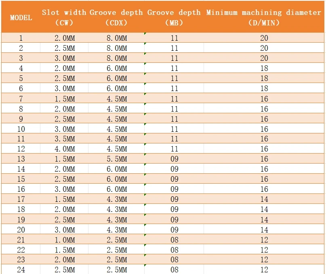
Task: Select slot width 1.5MM in model 7 row
Action: [65, 99]
